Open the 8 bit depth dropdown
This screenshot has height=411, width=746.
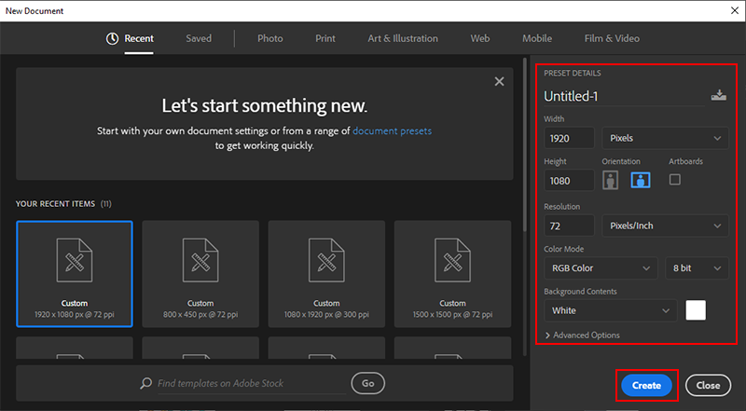click(x=697, y=268)
